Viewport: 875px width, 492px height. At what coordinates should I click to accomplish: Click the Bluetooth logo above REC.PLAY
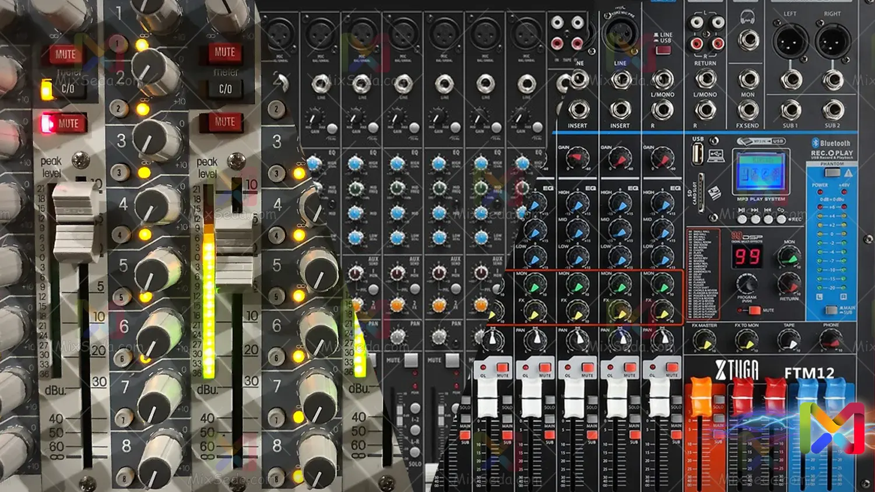(x=816, y=143)
